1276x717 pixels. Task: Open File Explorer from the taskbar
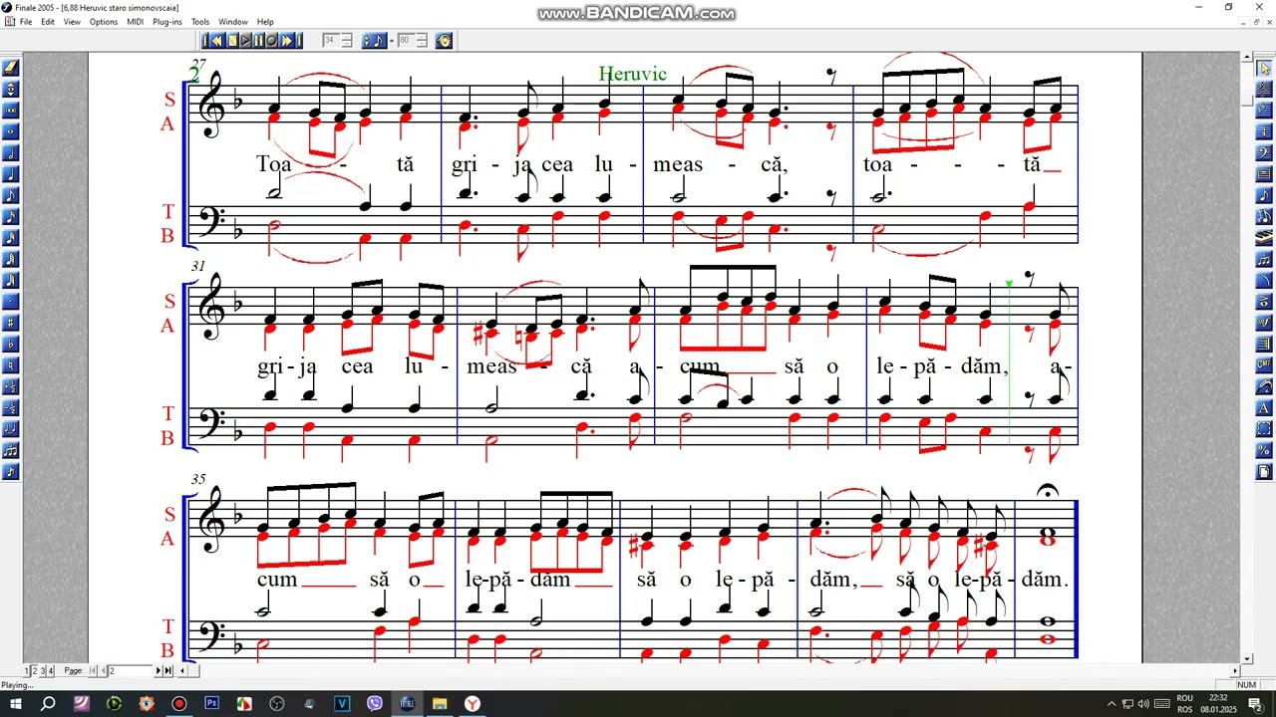pos(440,704)
